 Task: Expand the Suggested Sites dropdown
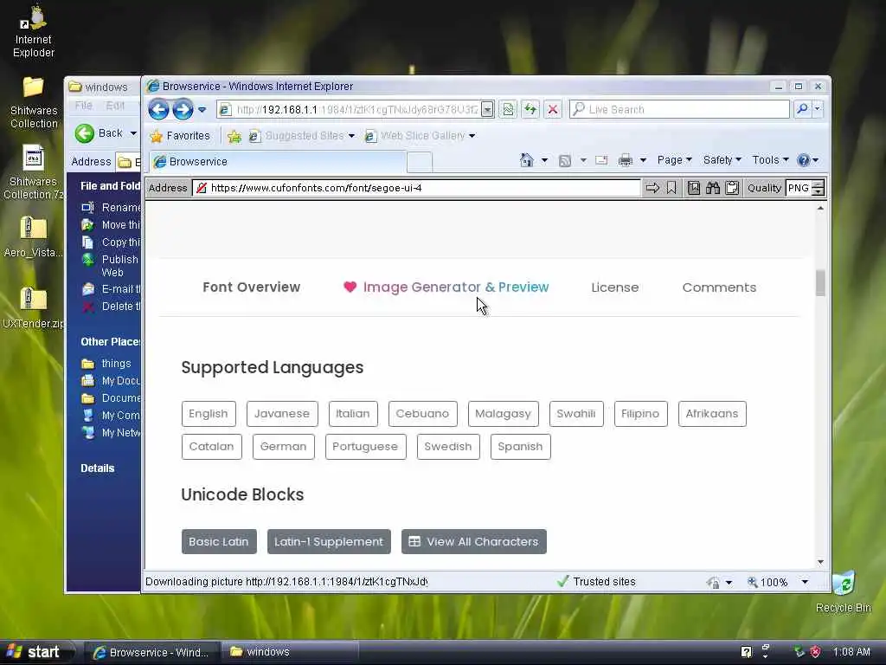(x=351, y=136)
